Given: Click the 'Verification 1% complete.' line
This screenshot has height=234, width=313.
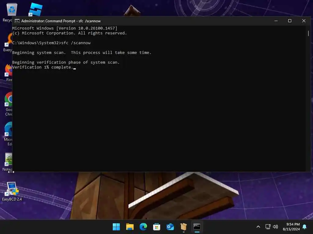Looking at the screenshot, I should click(x=43, y=67).
